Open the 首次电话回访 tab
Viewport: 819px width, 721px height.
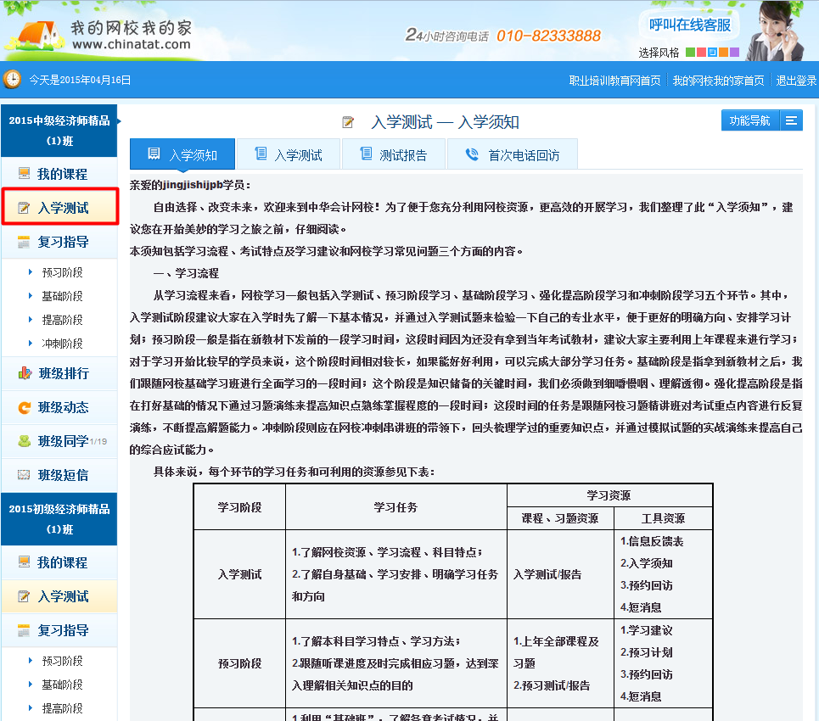point(512,155)
